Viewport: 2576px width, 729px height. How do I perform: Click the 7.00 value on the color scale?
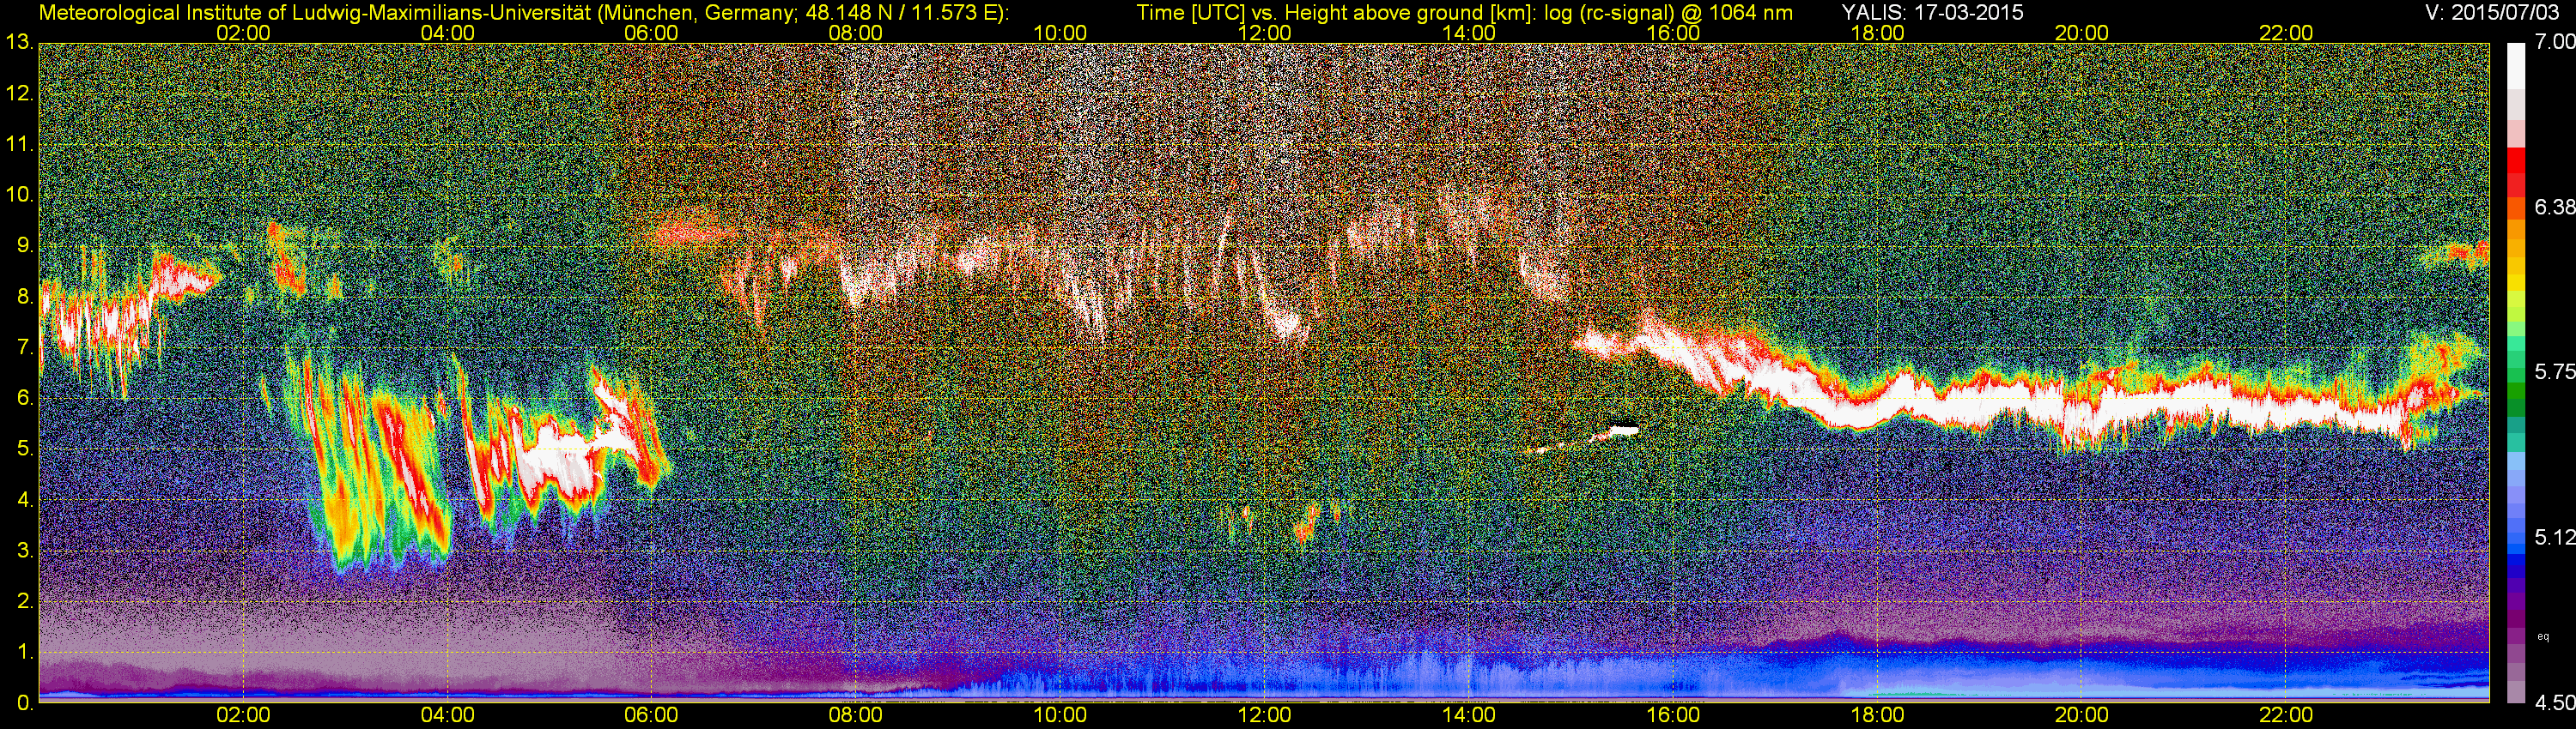coord(2554,42)
